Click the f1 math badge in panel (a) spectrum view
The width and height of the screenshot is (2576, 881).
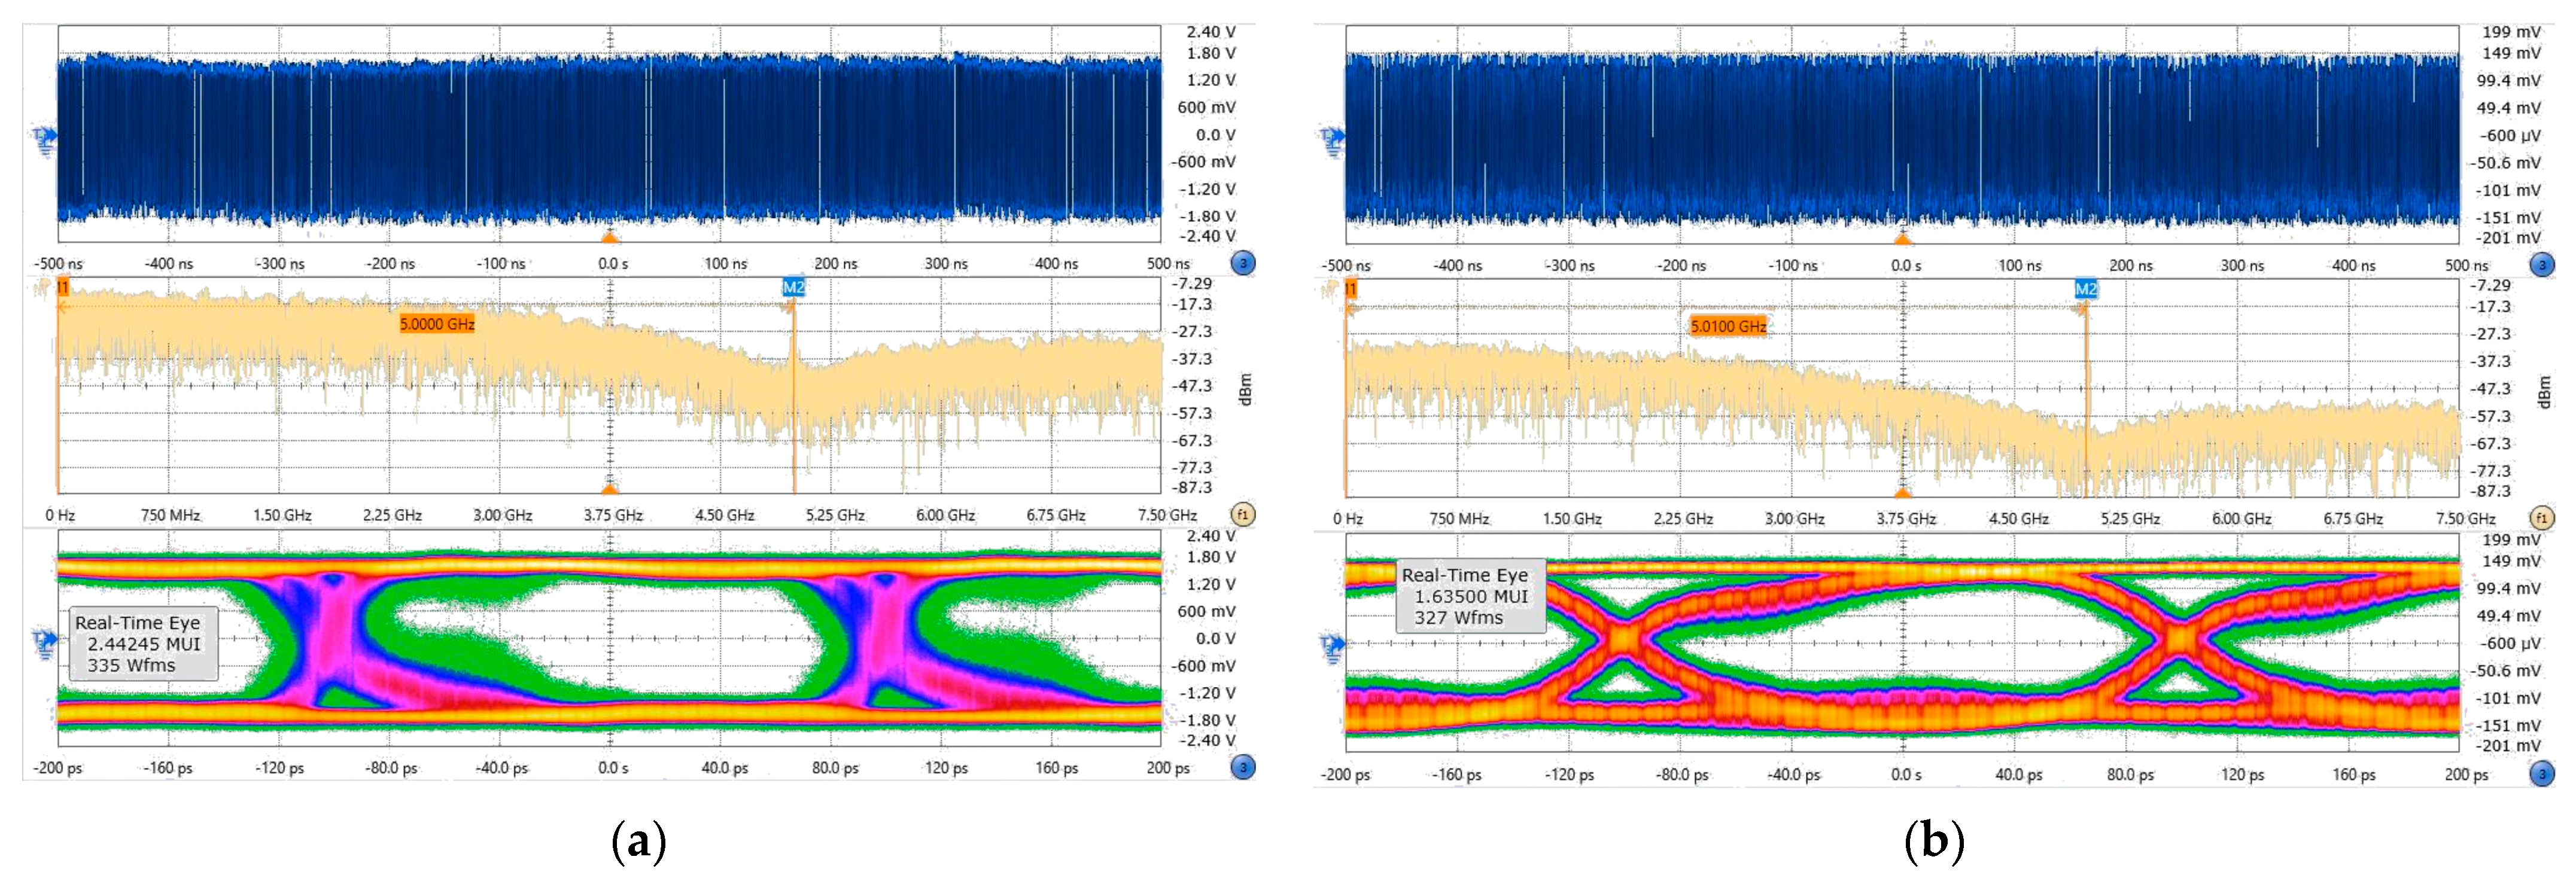(x=1243, y=515)
